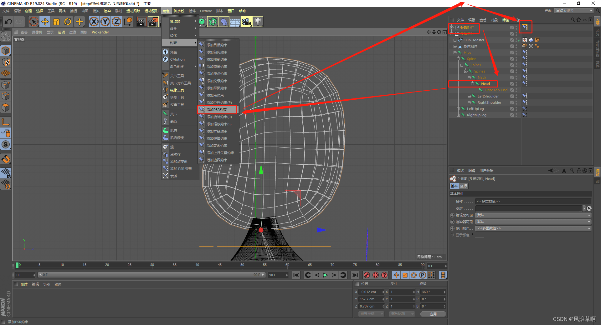Select the Rotate tool in the toolbar
This screenshot has width=601, height=325.
[x=68, y=22]
